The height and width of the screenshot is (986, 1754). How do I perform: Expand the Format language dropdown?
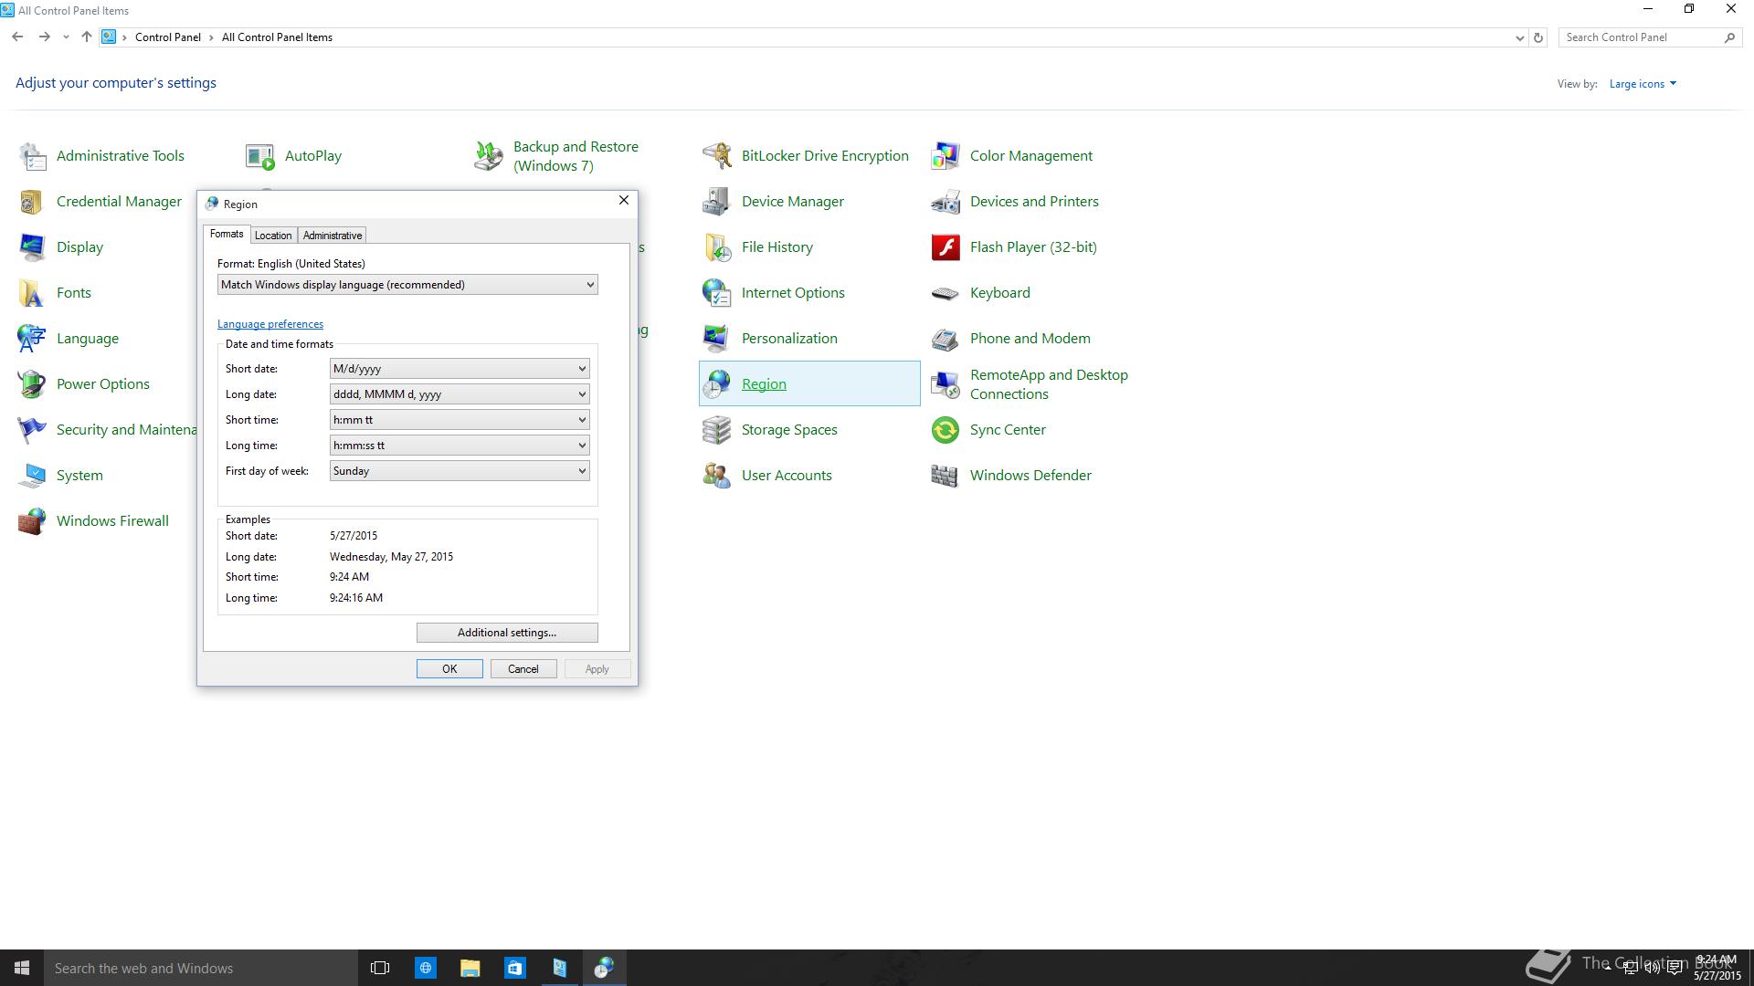pos(407,285)
